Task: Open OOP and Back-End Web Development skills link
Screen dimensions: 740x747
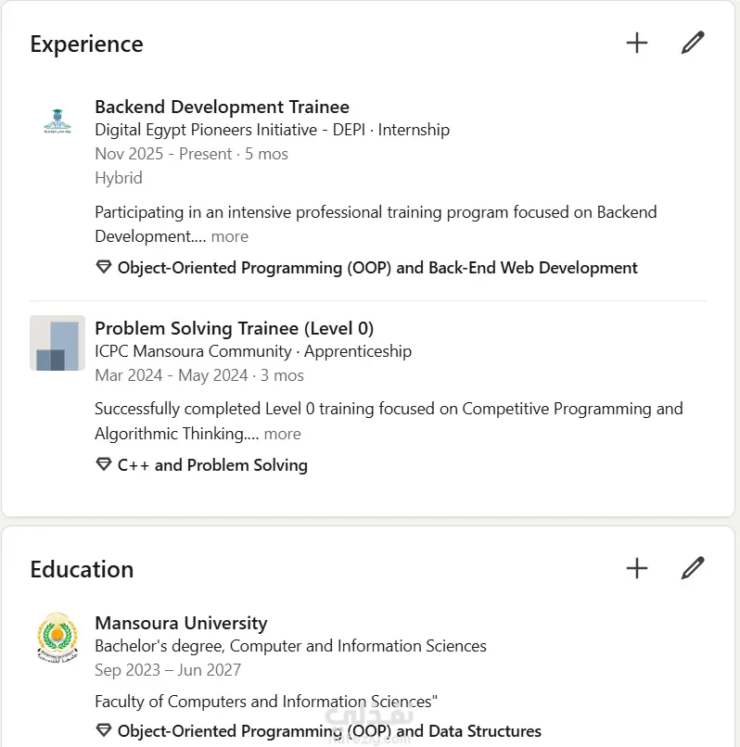Action: tap(377, 268)
